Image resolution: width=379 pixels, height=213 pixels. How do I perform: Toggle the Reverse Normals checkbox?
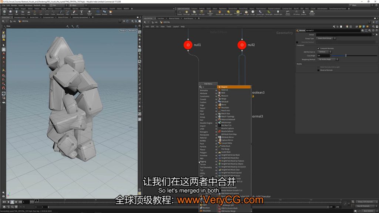pyautogui.click(x=318, y=70)
